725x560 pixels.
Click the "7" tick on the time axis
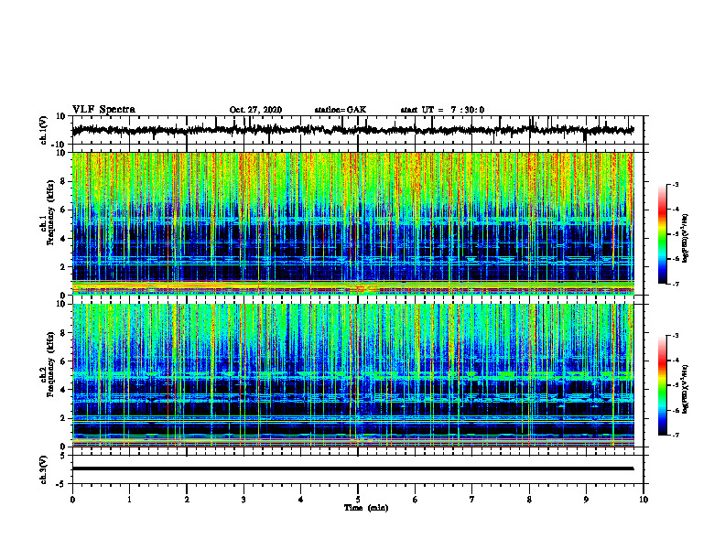(x=472, y=500)
